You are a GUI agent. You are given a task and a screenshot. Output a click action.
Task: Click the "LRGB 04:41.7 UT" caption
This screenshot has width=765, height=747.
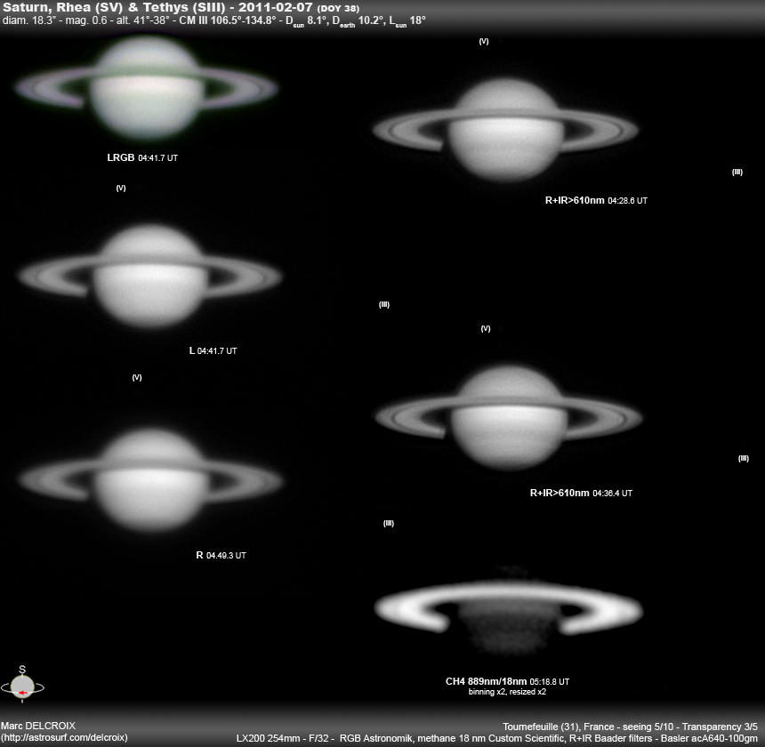(x=142, y=157)
